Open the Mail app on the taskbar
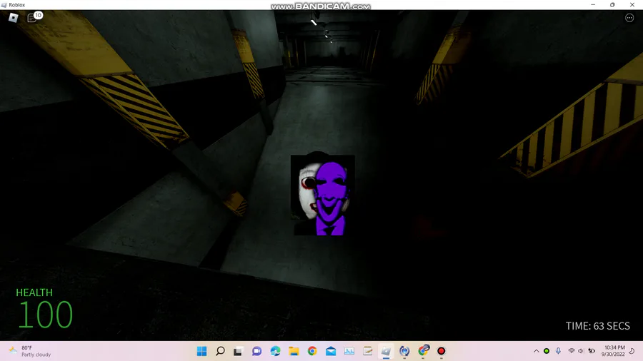This screenshot has width=643, height=361. 331,351
